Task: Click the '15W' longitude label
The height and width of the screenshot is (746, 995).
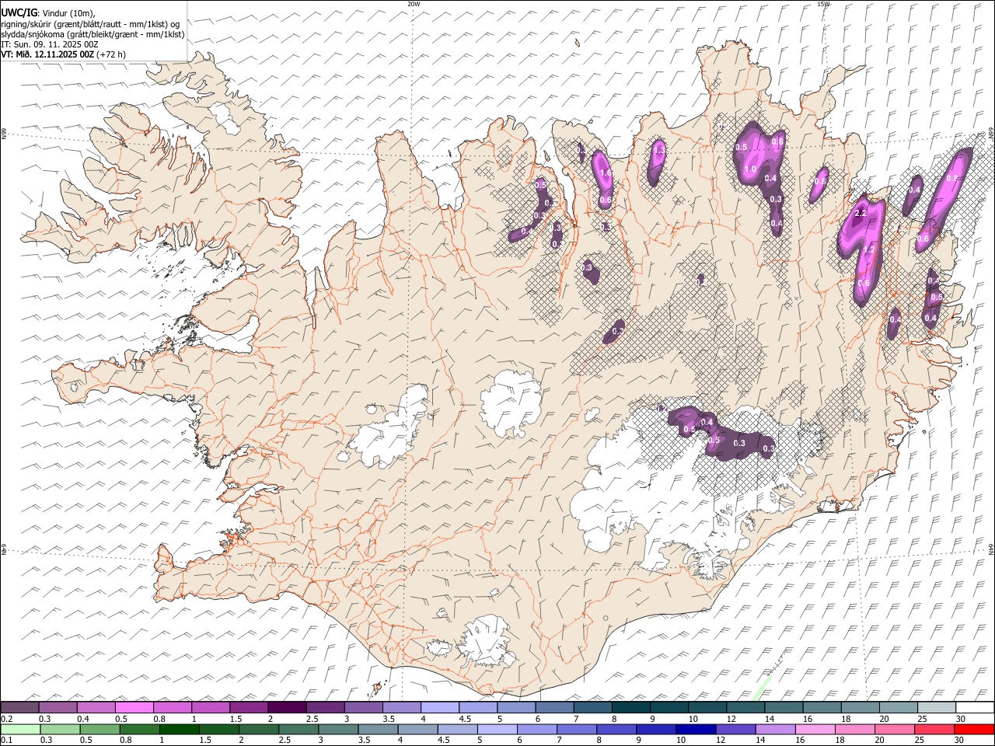Action: pyautogui.click(x=823, y=4)
